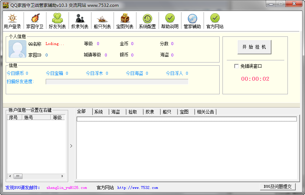The width and height of the screenshot is (305, 195).
Task: Click the 00:00:02 timer display
Action: (x=255, y=79)
